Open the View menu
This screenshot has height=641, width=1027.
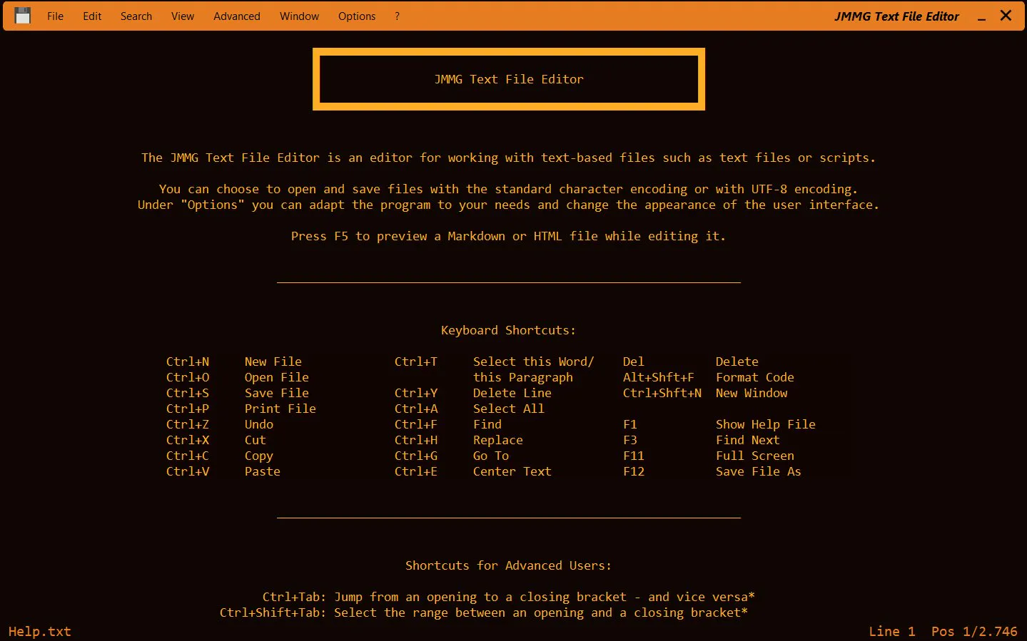coord(183,16)
